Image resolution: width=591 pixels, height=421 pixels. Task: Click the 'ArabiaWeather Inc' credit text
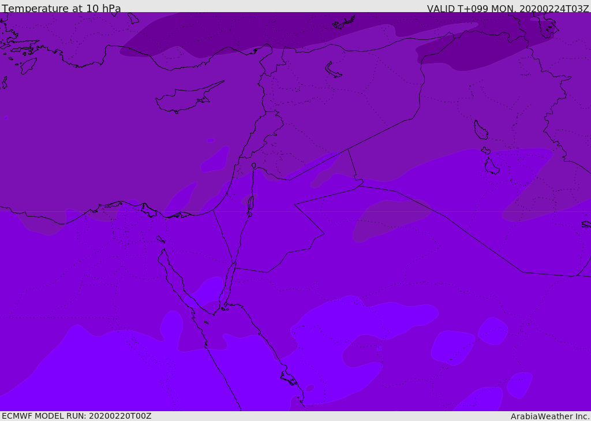(549, 416)
